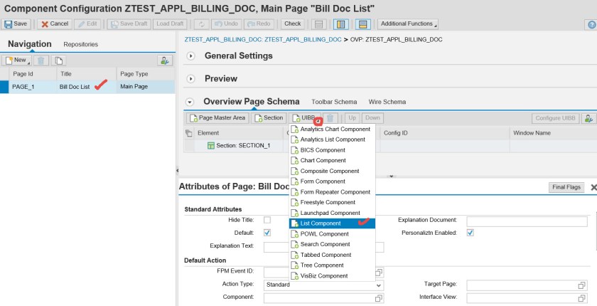
Task: Click the select-all icon in the Element table header
Action: (x=189, y=133)
